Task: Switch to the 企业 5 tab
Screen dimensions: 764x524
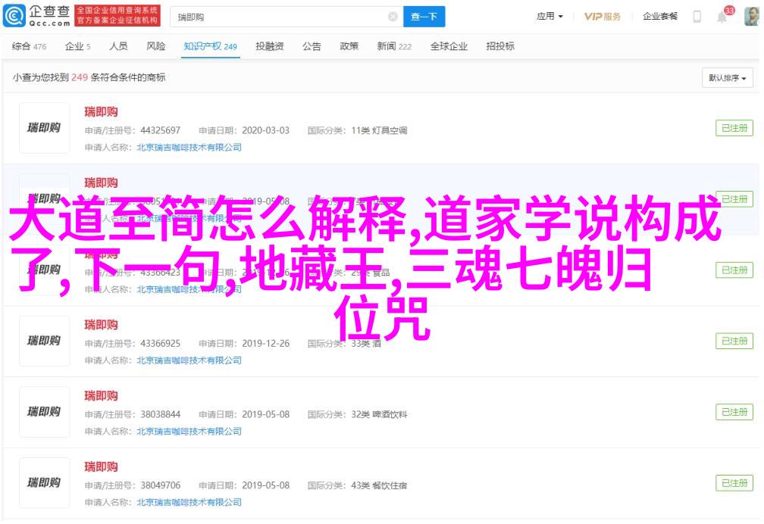Action: (x=77, y=46)
